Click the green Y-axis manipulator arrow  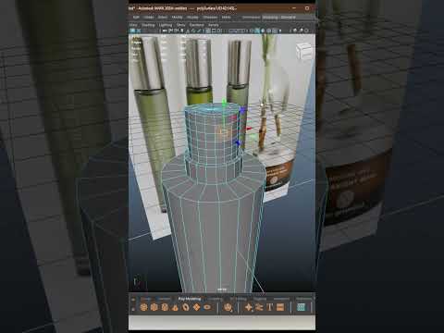point(224,104)
